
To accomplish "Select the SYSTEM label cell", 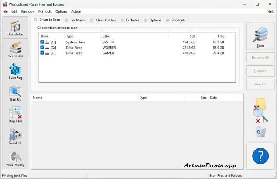I will pyautogui.click(x=108, y=42).
